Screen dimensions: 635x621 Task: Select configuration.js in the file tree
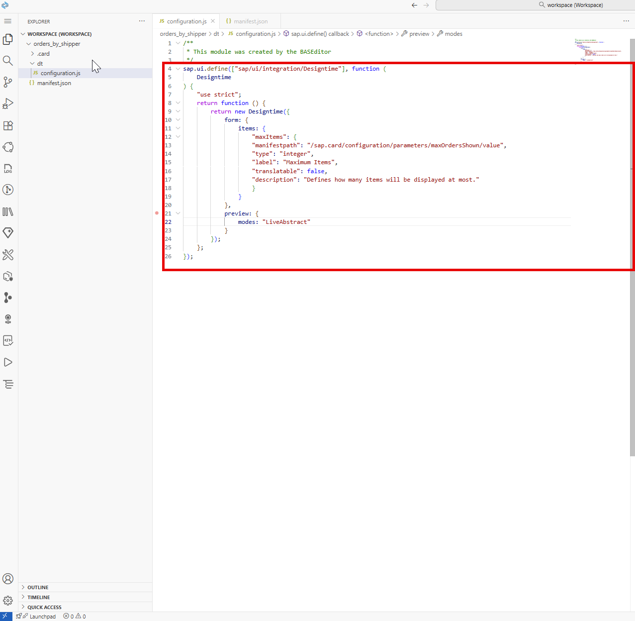(85, 73)
